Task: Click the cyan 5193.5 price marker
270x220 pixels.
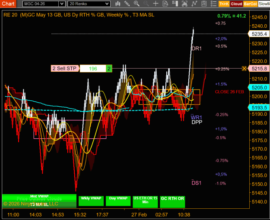Action: tap(258, 108)
